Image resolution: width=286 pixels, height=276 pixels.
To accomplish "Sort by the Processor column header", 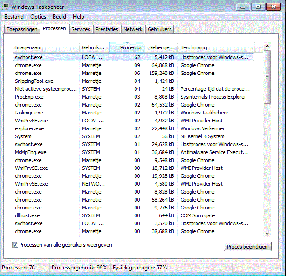I will click(x=130, y=47).
